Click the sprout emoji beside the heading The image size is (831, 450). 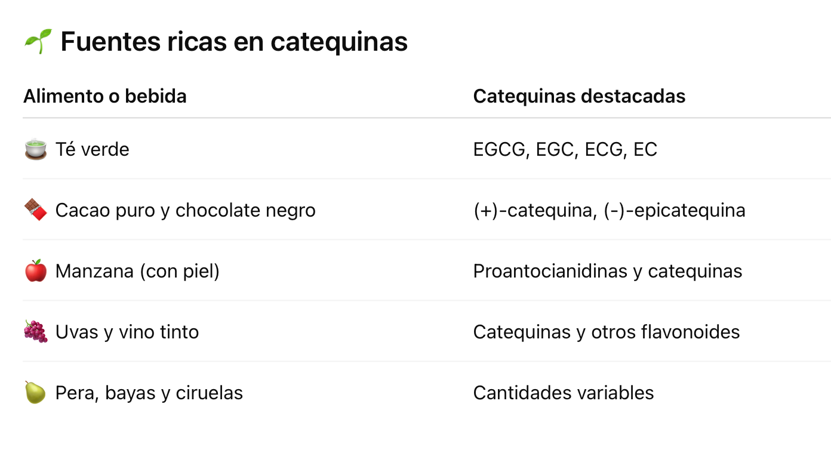click(x=38, y=42)
